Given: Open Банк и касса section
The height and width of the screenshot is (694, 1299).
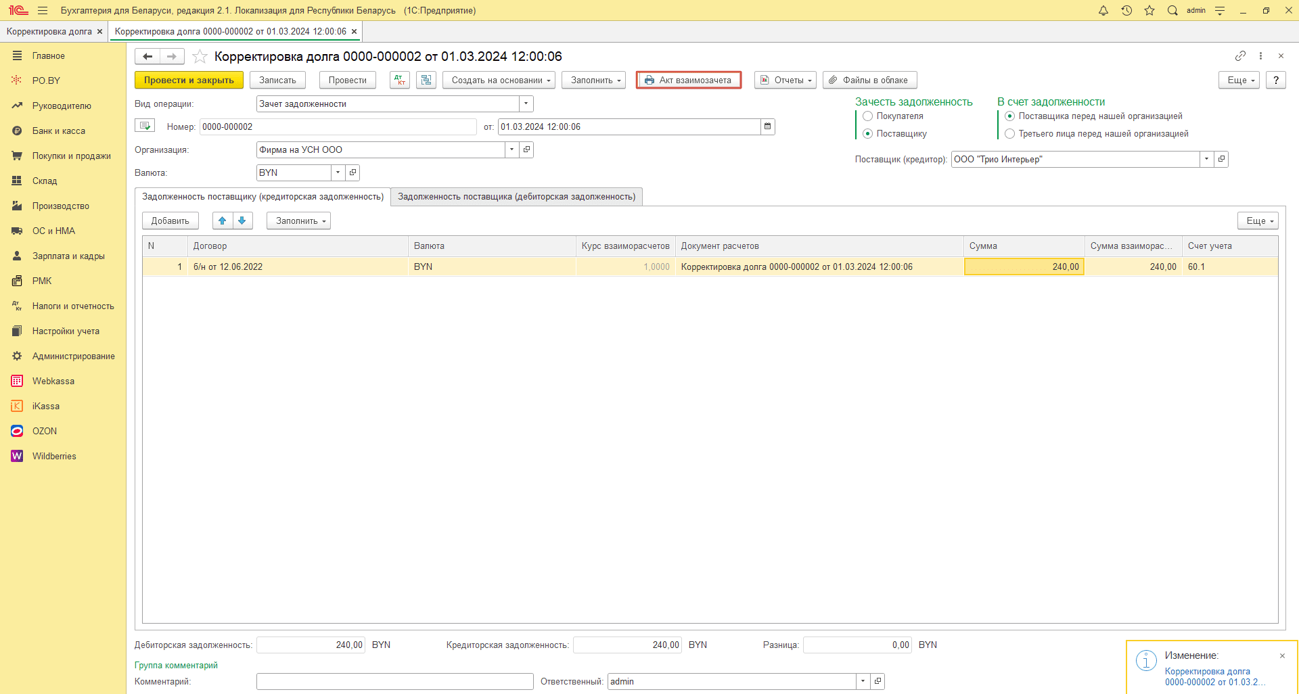Looking at the screenshot, I should 59,131.
